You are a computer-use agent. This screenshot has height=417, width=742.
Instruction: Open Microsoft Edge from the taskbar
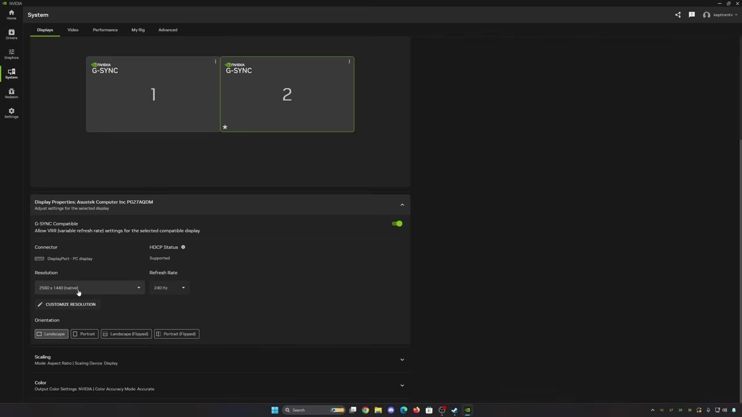[x=403, y=410]
